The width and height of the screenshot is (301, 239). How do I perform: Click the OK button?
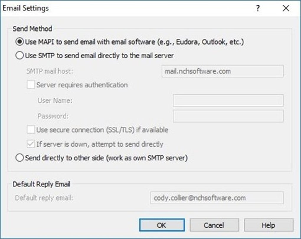(161, 225)
